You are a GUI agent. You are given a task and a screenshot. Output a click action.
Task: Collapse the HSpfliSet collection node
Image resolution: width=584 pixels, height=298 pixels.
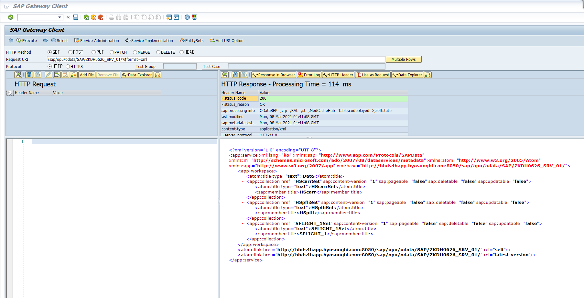point(243,203)
